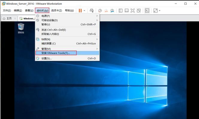199x119 pixels.
Task: Open 设置(S)... from the menu
Action: coord(67,58)
